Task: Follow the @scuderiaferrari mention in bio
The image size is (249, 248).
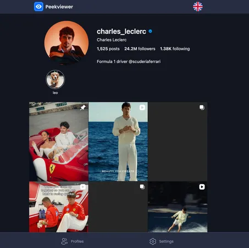Action: pos(145,62)
